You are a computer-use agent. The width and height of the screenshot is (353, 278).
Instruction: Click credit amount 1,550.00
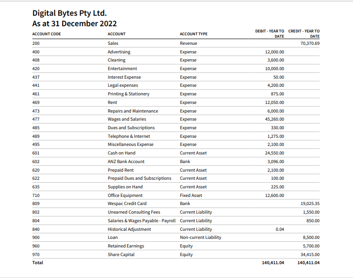pyautogui.click(x=311, y=212)
